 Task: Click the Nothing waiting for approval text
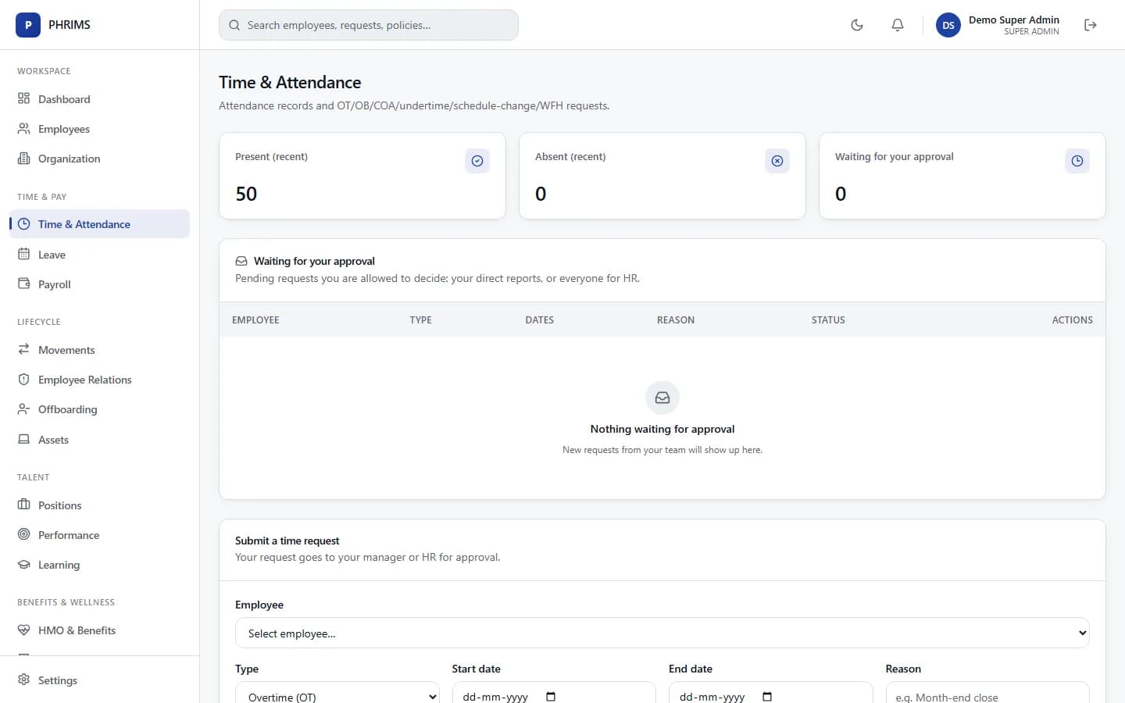[662, 429]
